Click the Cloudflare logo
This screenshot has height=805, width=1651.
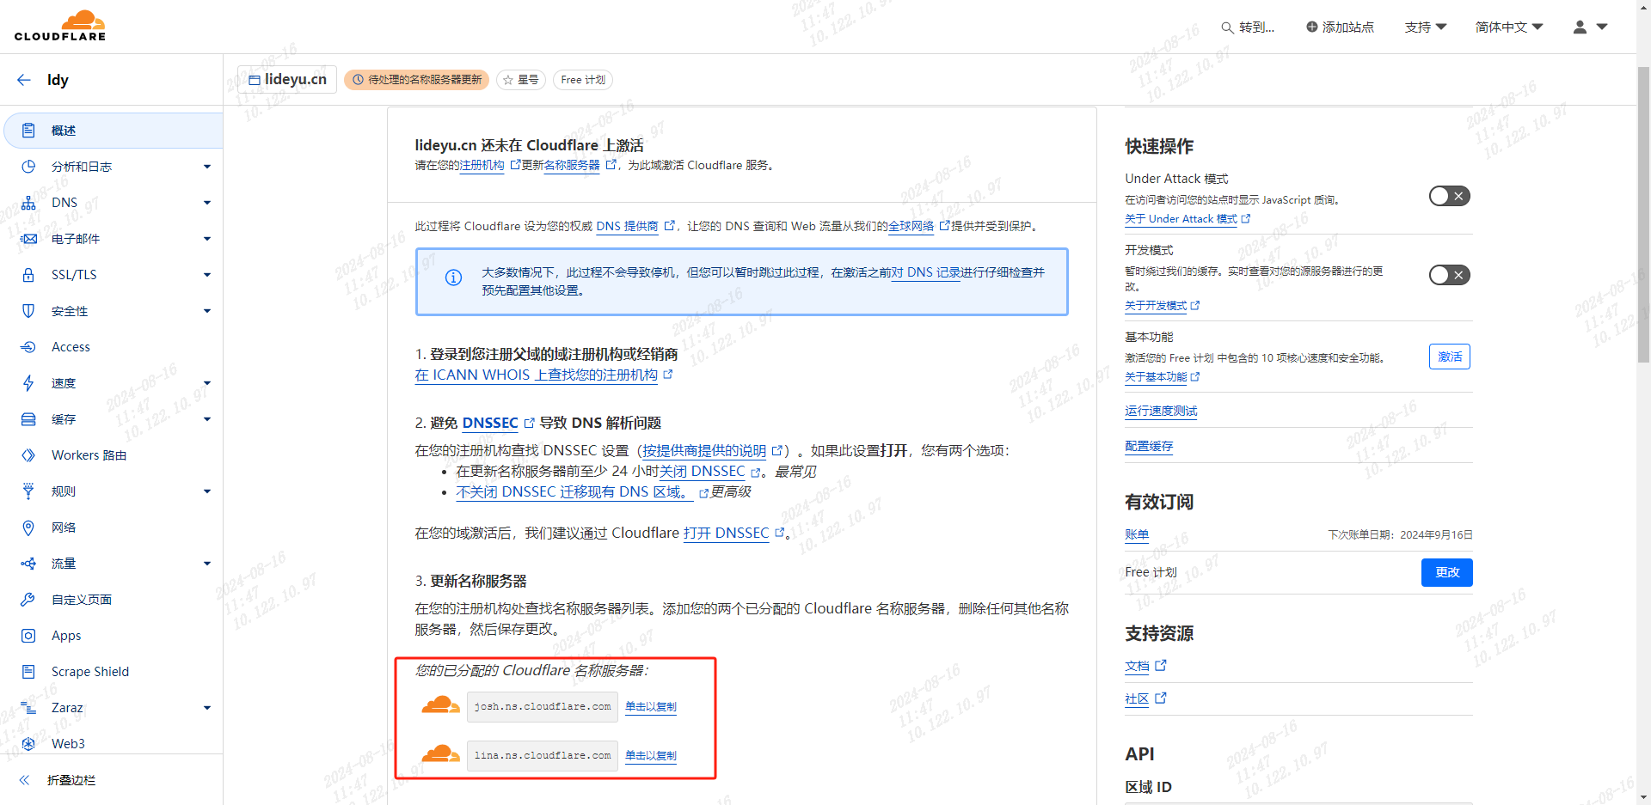(60, 26)
